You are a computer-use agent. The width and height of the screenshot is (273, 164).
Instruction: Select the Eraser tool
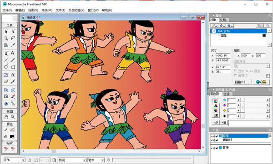[x=6, y=81]
